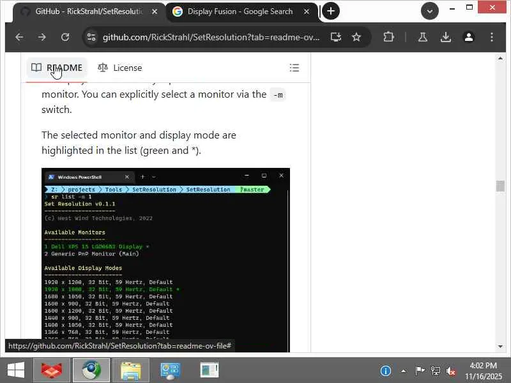511x383 pixels.
Task: Open the Chrome three-dot menu
Action: point(492,37)
